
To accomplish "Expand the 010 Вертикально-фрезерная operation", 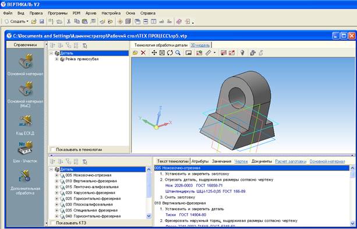I will [x=56, y=181].
